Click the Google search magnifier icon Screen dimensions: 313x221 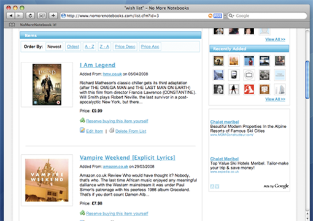tap(231, 16)
